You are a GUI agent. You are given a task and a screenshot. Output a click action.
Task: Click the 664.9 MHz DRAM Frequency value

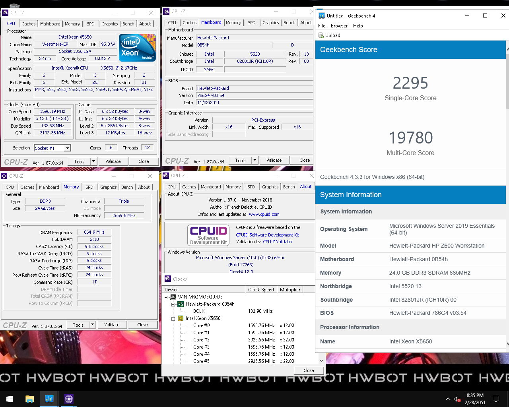pyautogui.click(x=94, y=232)
